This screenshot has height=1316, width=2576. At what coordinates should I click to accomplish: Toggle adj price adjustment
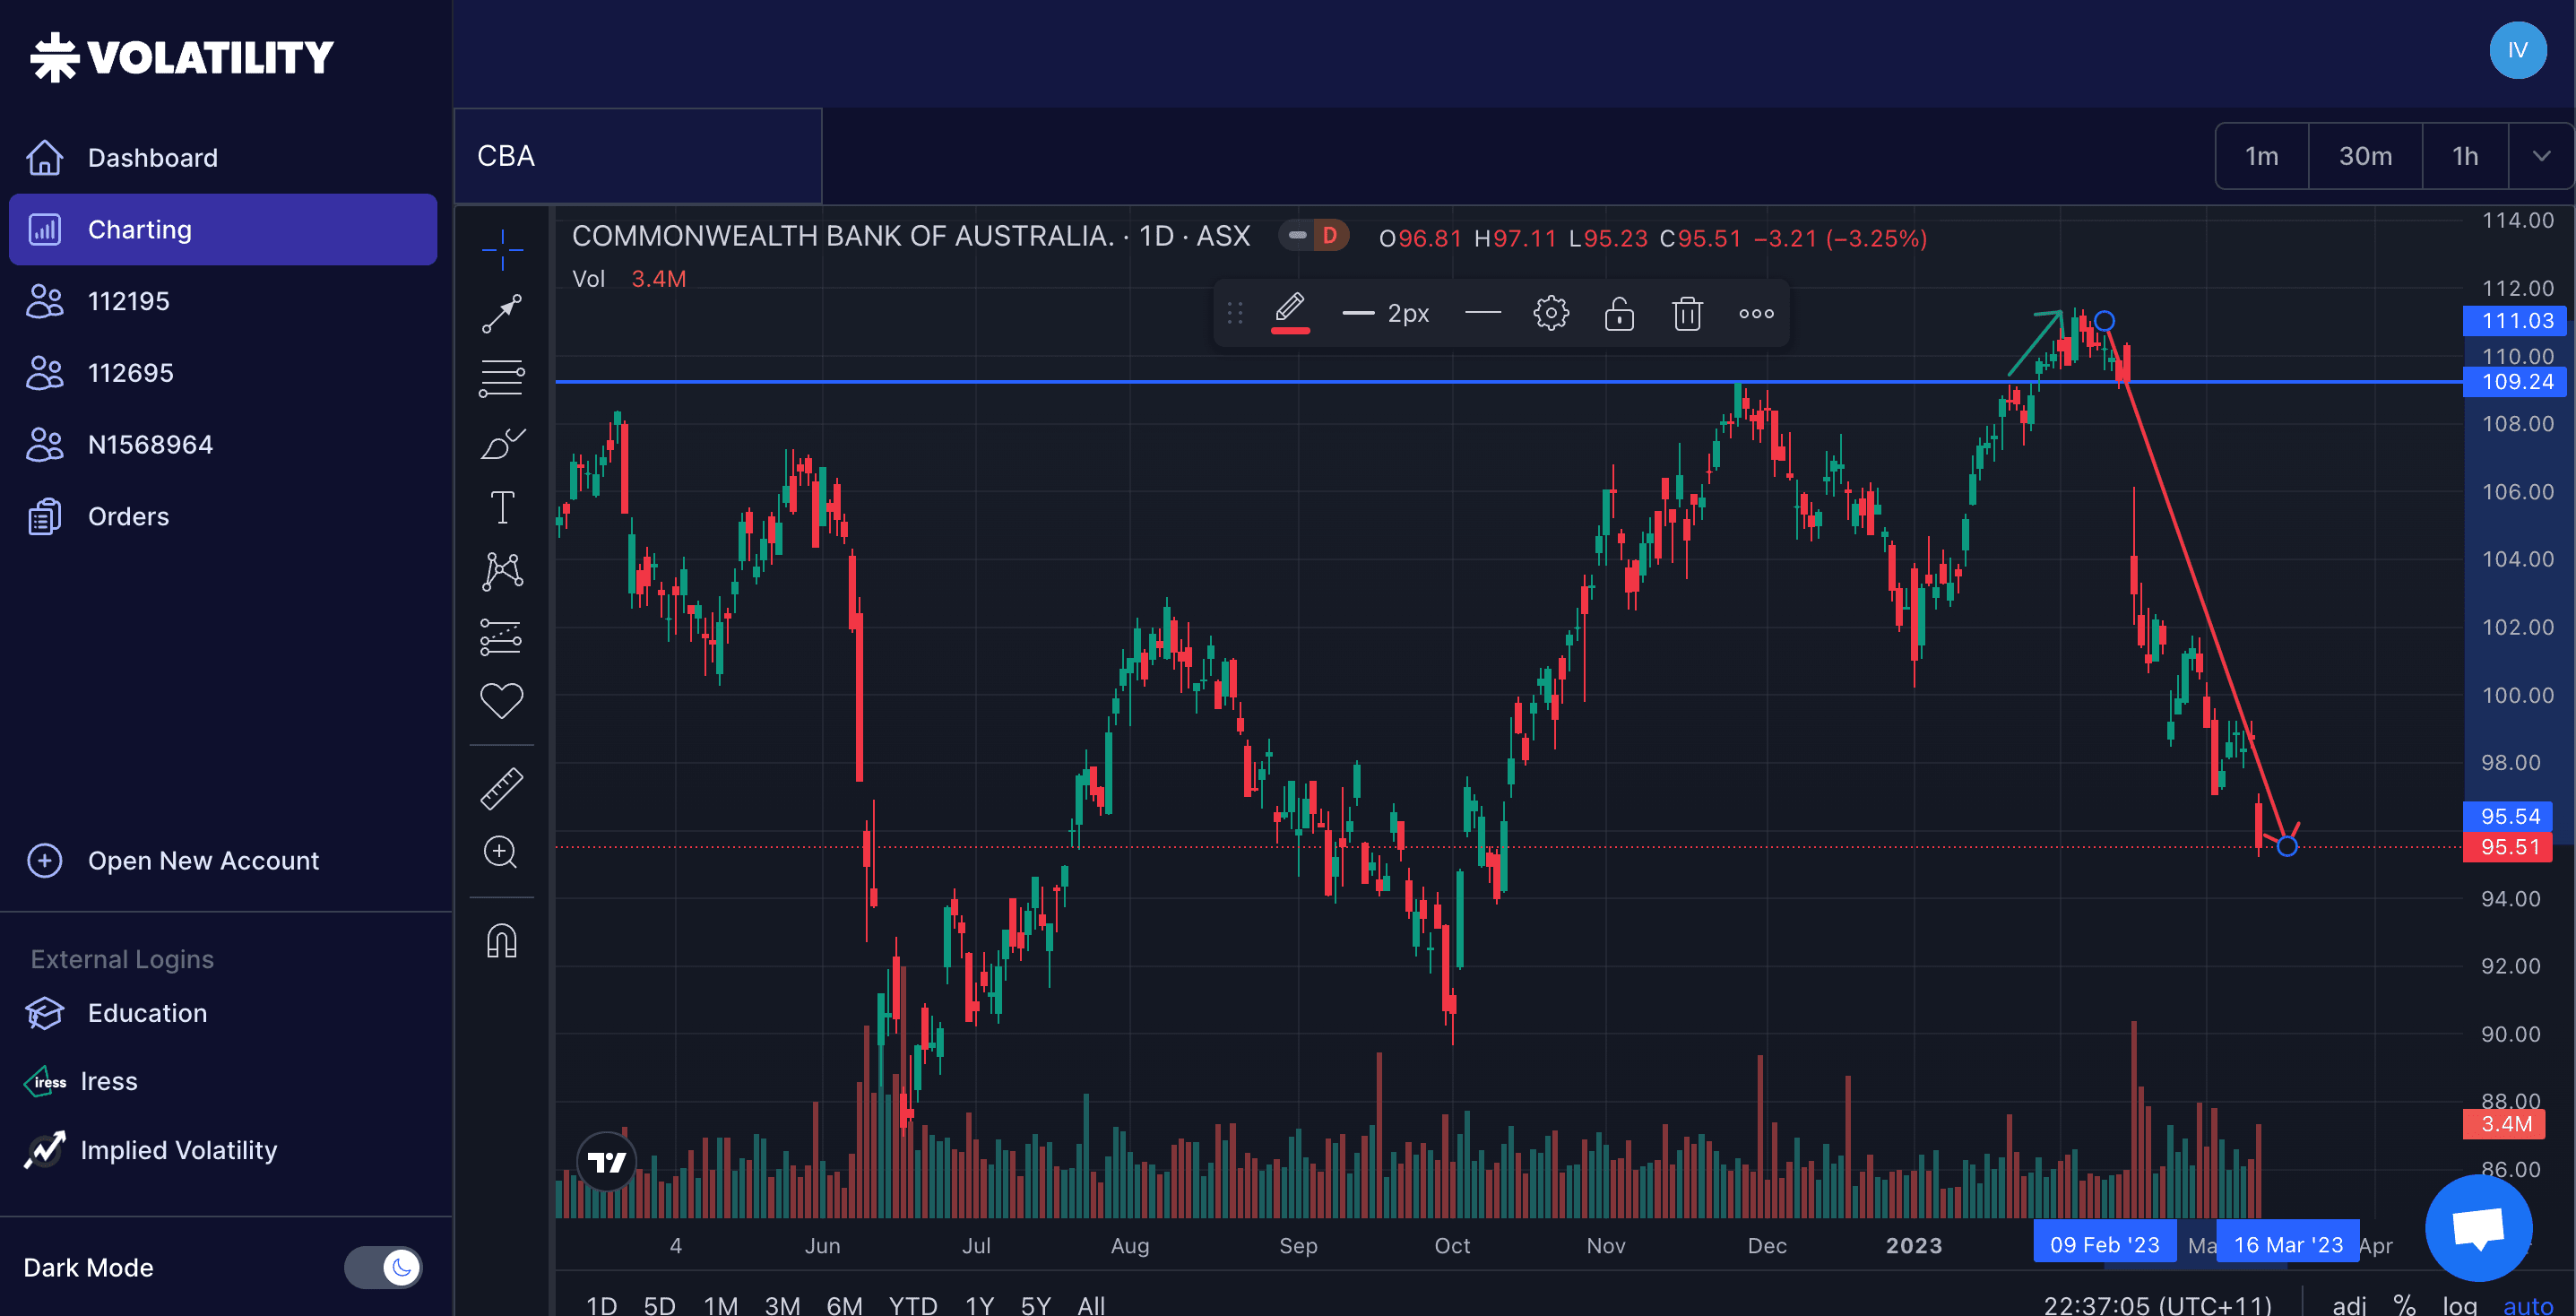(x=2349, y=1304)
